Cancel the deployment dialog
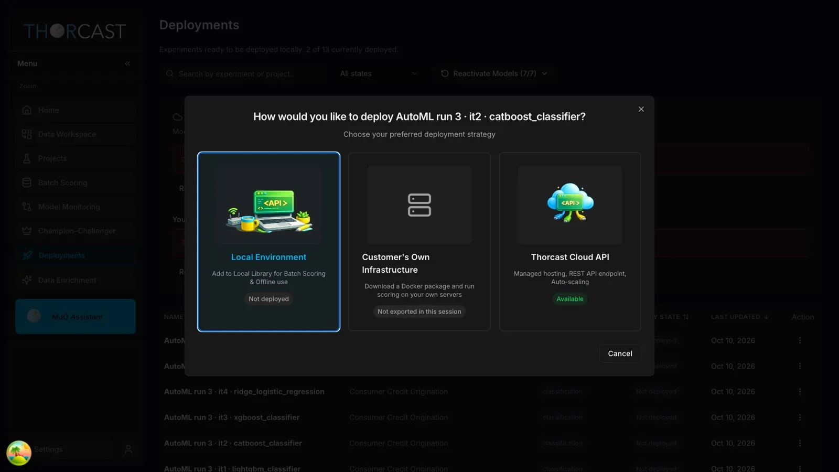 pos(620,353)
